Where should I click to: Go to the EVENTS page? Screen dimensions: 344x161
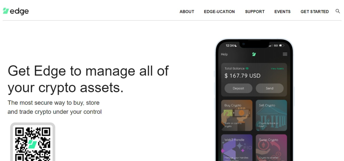pyautogui.click(x=282, y=11)
